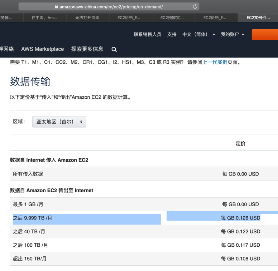Open the site search magnifier icon
Image resolution: width=278 pixels, height=271 pixels.
click(114, 49)
